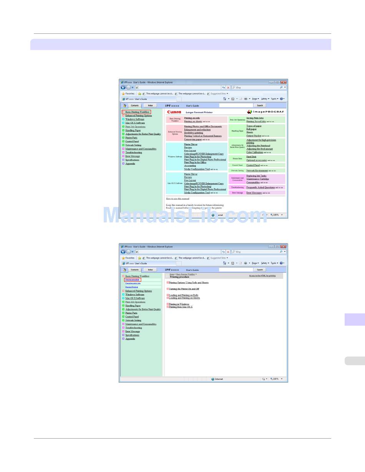
Task: Click the IE back arrow in the upper window
Action: [x=123, y=88]
